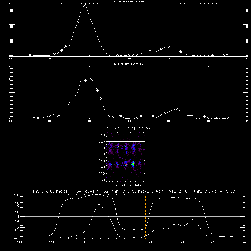Click the "640" label on heatmap y-axis

click(x=102, y=135)
